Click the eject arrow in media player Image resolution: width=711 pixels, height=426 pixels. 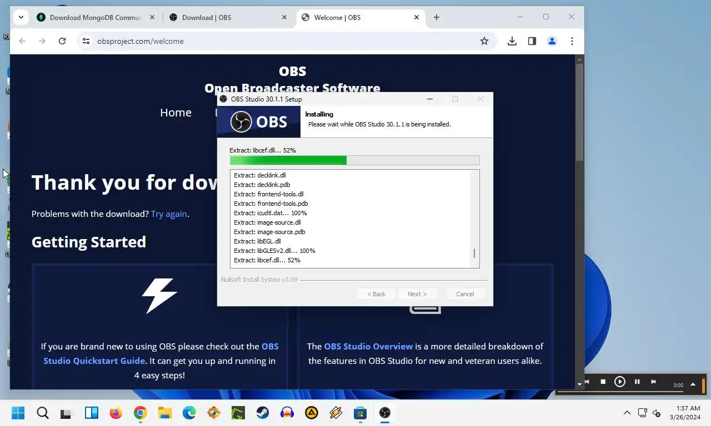[693, 384]
